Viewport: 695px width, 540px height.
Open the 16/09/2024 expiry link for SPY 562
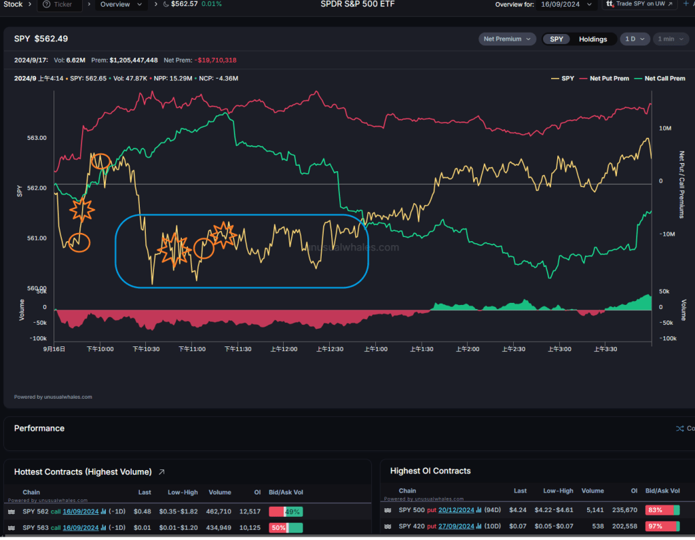coord(81,511)
